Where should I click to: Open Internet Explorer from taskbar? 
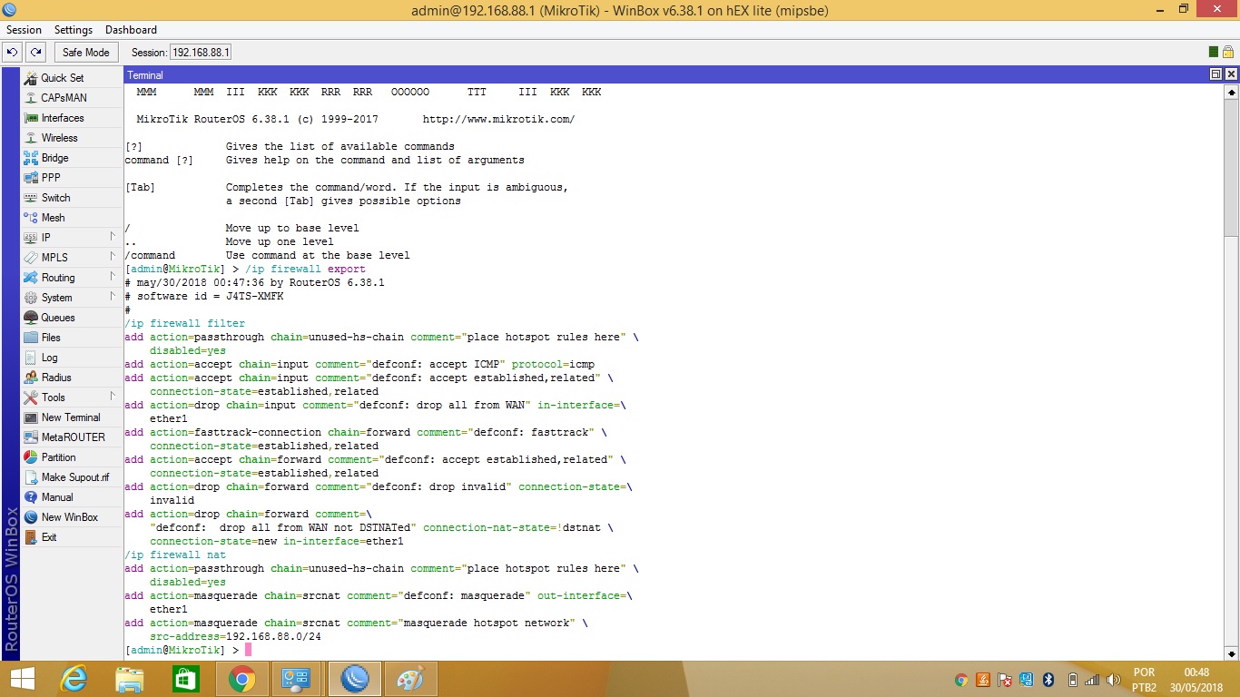[74, 679]
